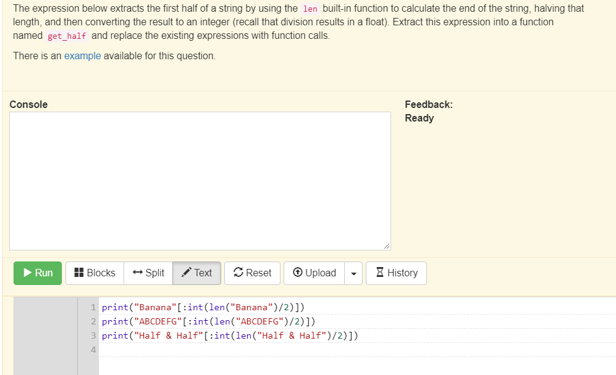This screenshot has height=375, width=616.
Task: Reset the code to its starting state
Action: (252, 273)
